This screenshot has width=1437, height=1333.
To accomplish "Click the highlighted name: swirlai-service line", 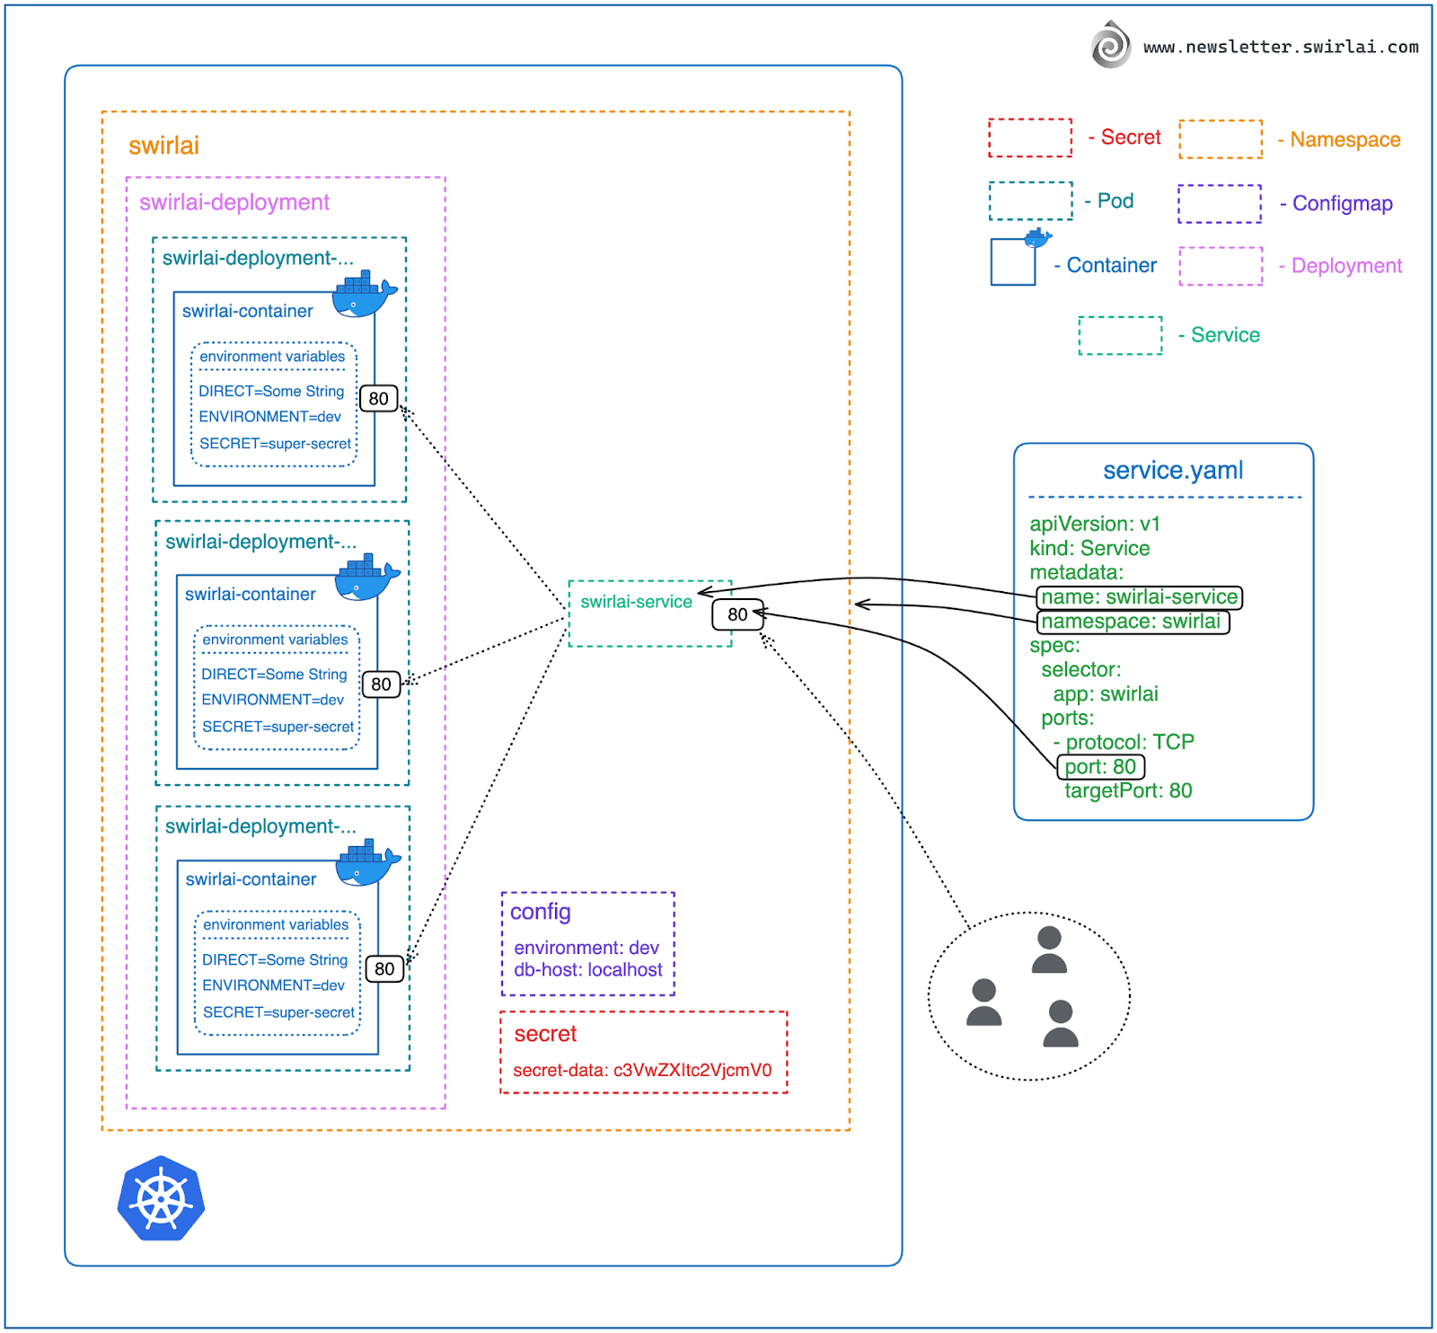I will pos(1138,596).
